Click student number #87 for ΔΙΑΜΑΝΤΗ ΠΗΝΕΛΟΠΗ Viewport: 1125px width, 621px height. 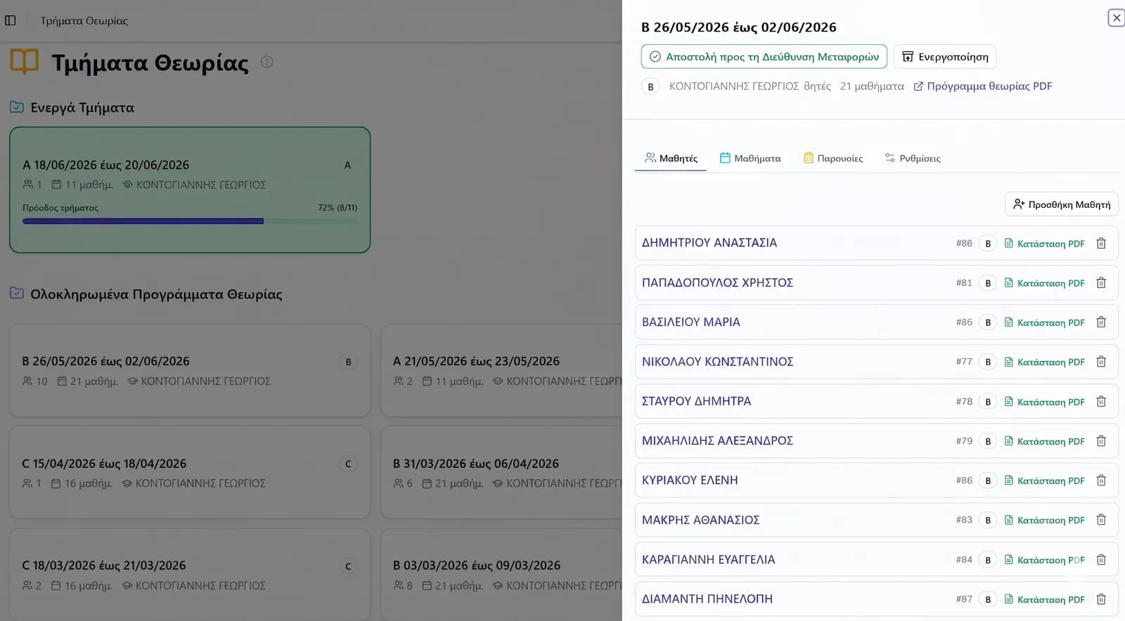pos(964,599)
